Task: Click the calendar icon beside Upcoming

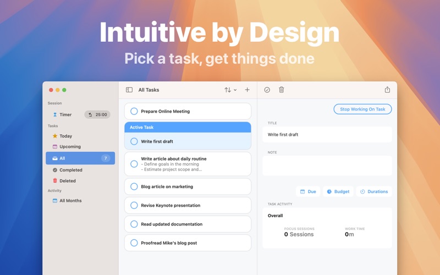Action: pos(55,146)
